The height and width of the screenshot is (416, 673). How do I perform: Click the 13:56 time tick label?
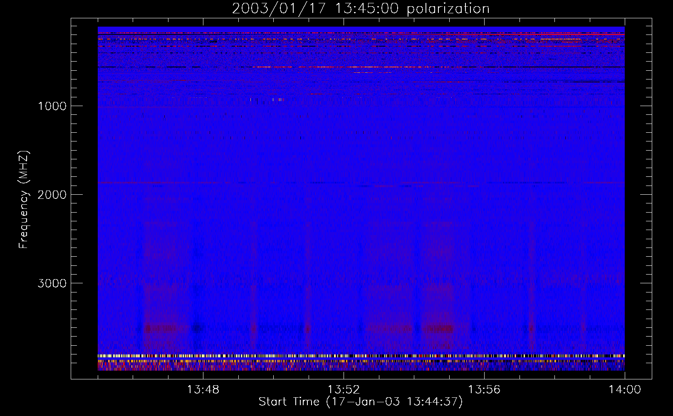[x=484, y=390]
